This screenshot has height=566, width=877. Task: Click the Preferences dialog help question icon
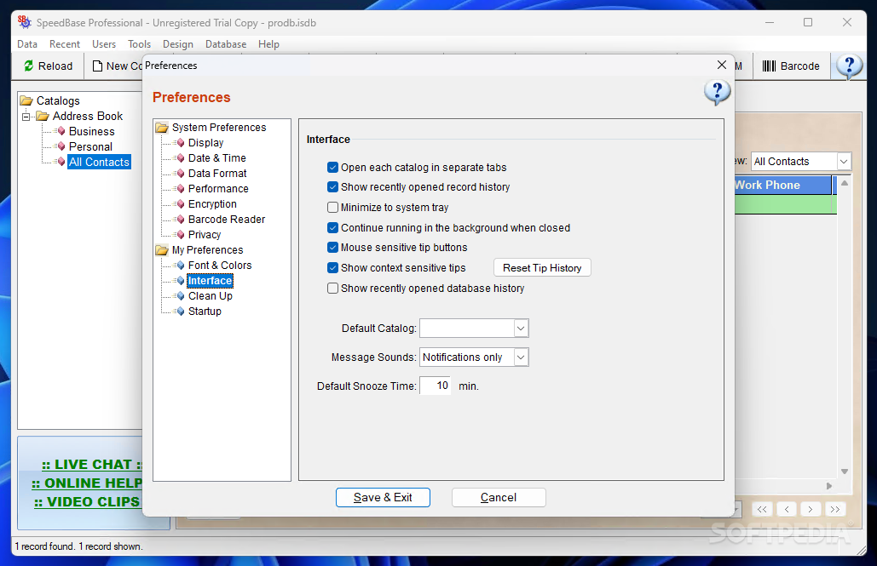point(717,92)
